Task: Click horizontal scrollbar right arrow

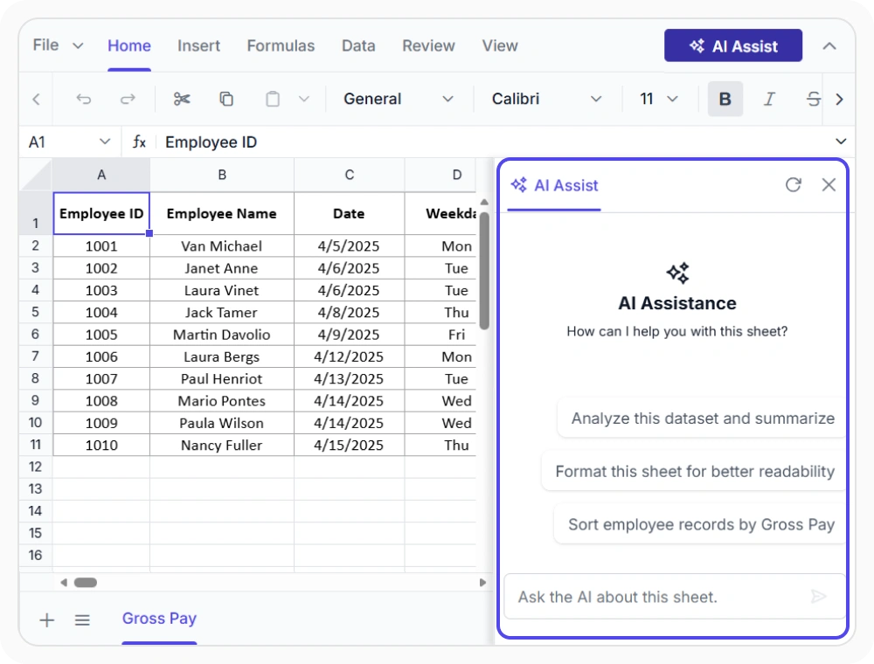Action: pos(482,583)
